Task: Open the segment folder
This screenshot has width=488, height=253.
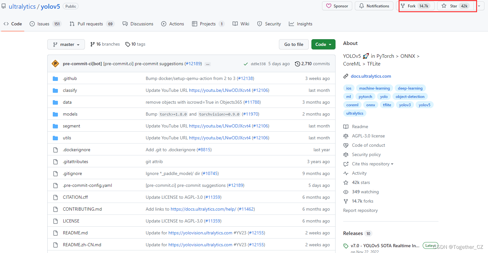Action: tap(71, 126)
